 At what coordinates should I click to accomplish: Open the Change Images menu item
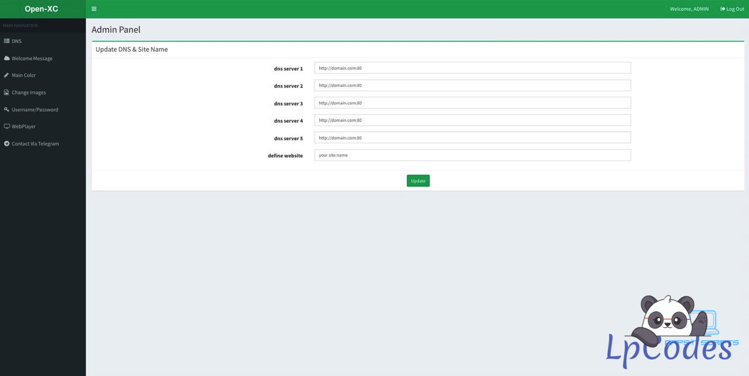pyautogui.click(x=29, y=93)
